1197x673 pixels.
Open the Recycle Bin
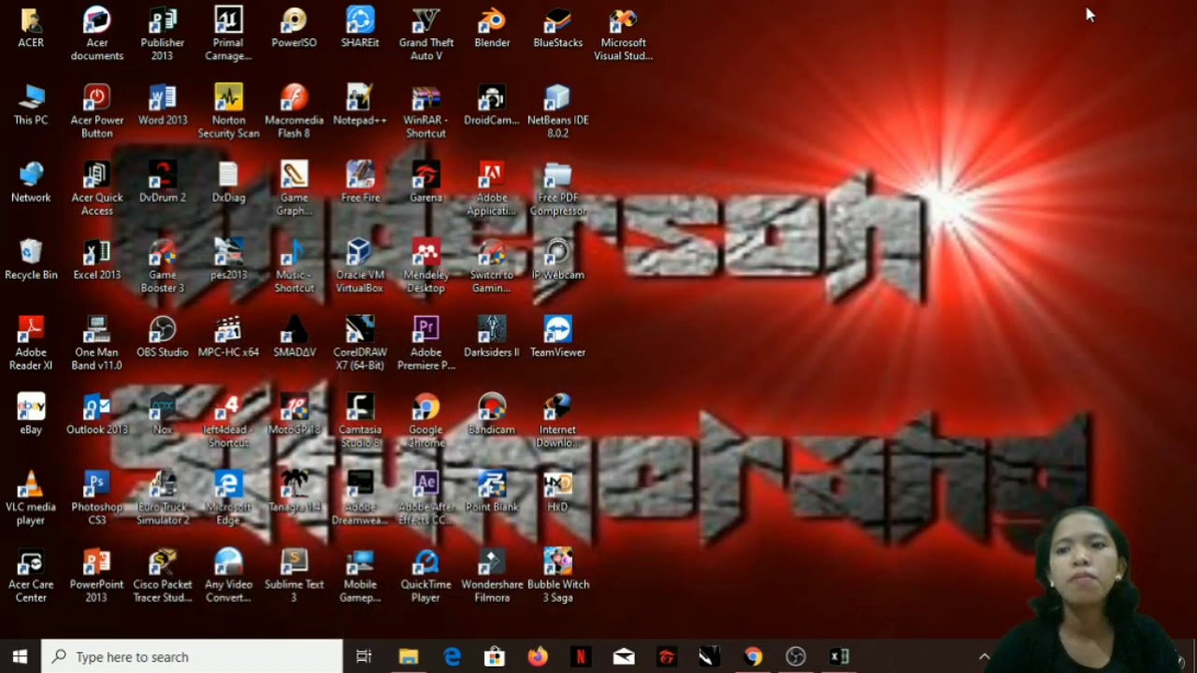coord(31,260)
